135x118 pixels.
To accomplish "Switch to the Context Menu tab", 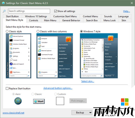I will (x=90, y=16).
